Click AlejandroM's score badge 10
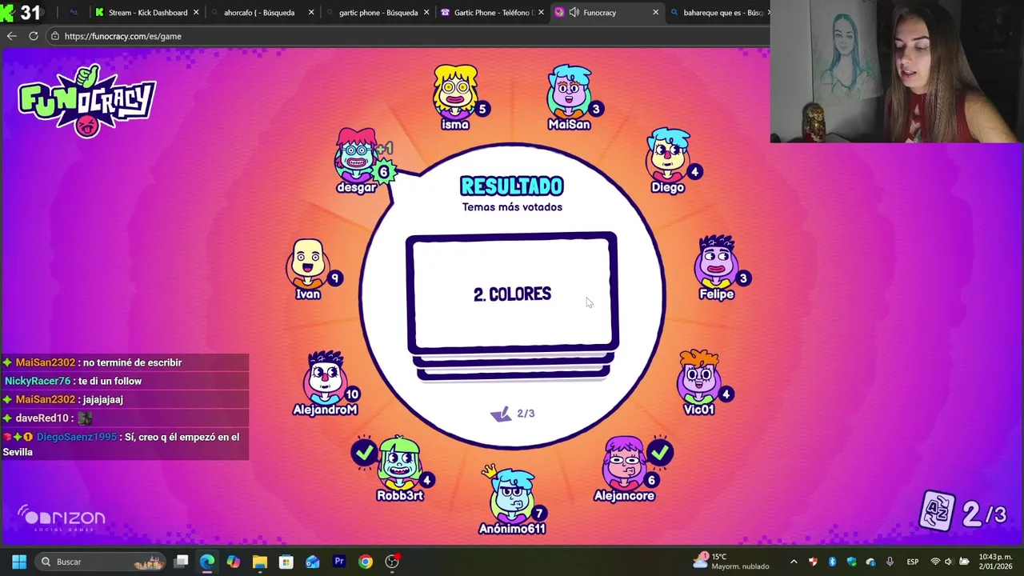 pos(352,394)
